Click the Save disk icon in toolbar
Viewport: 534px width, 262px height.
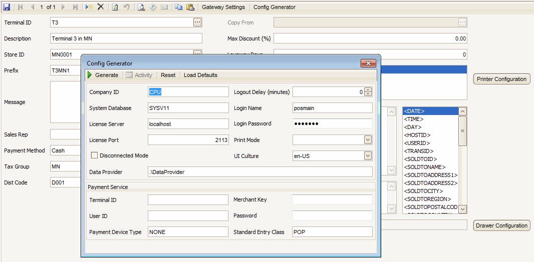point(7,7)
